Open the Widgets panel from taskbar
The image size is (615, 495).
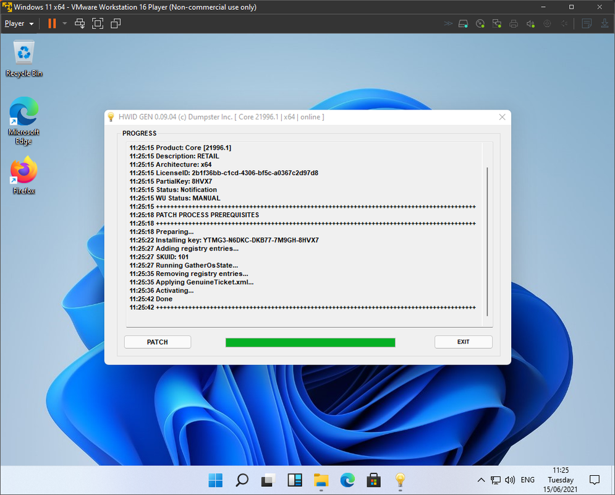click(295, 480)
